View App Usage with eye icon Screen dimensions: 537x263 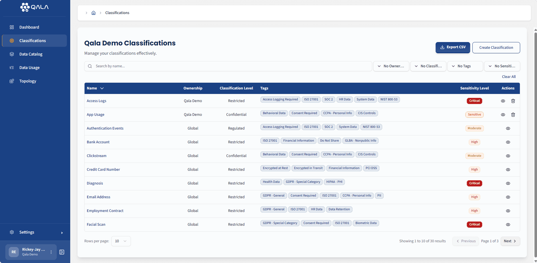coord(503,115)
